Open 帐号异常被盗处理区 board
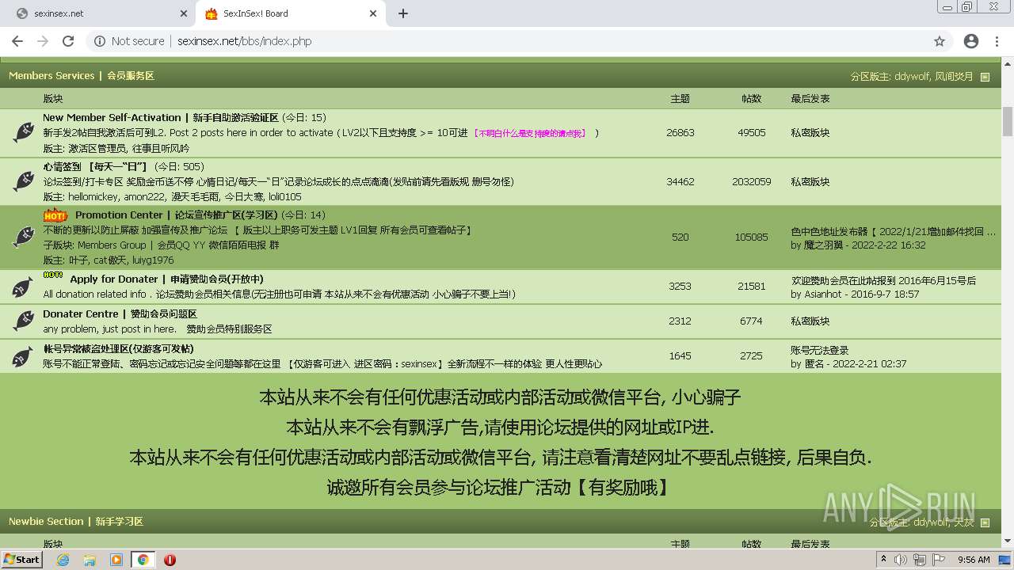Image resolution: width=1014 pixels, height=570 pixels. [118, 348]
